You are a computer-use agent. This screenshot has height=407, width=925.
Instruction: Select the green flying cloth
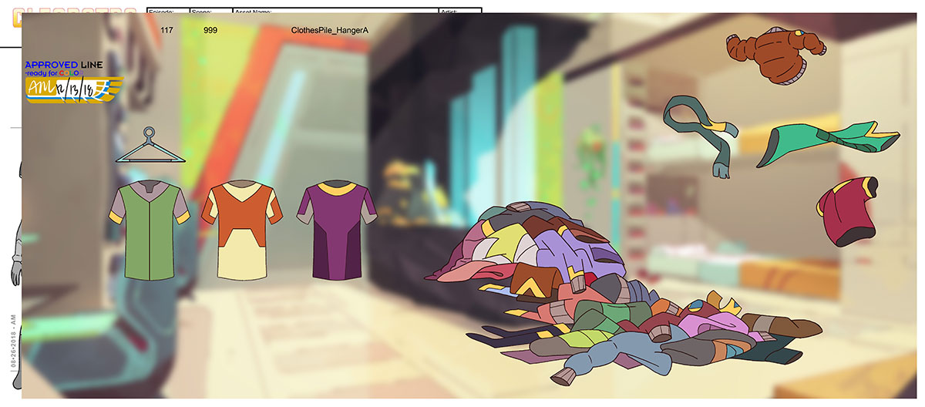tap(828, 143)
